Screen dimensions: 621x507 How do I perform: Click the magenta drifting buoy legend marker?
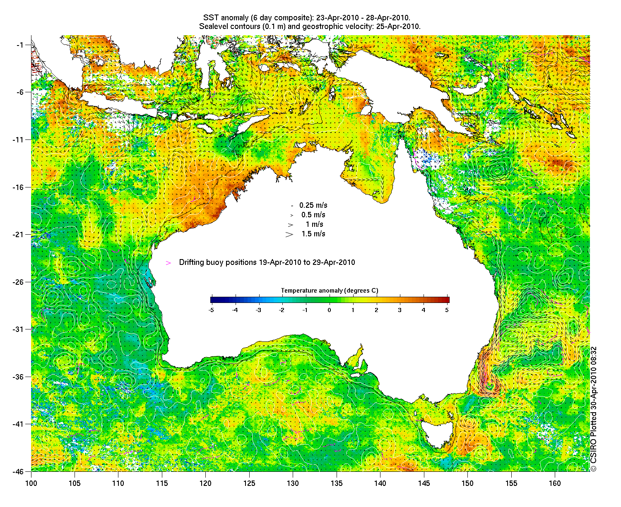pos(168,263)
